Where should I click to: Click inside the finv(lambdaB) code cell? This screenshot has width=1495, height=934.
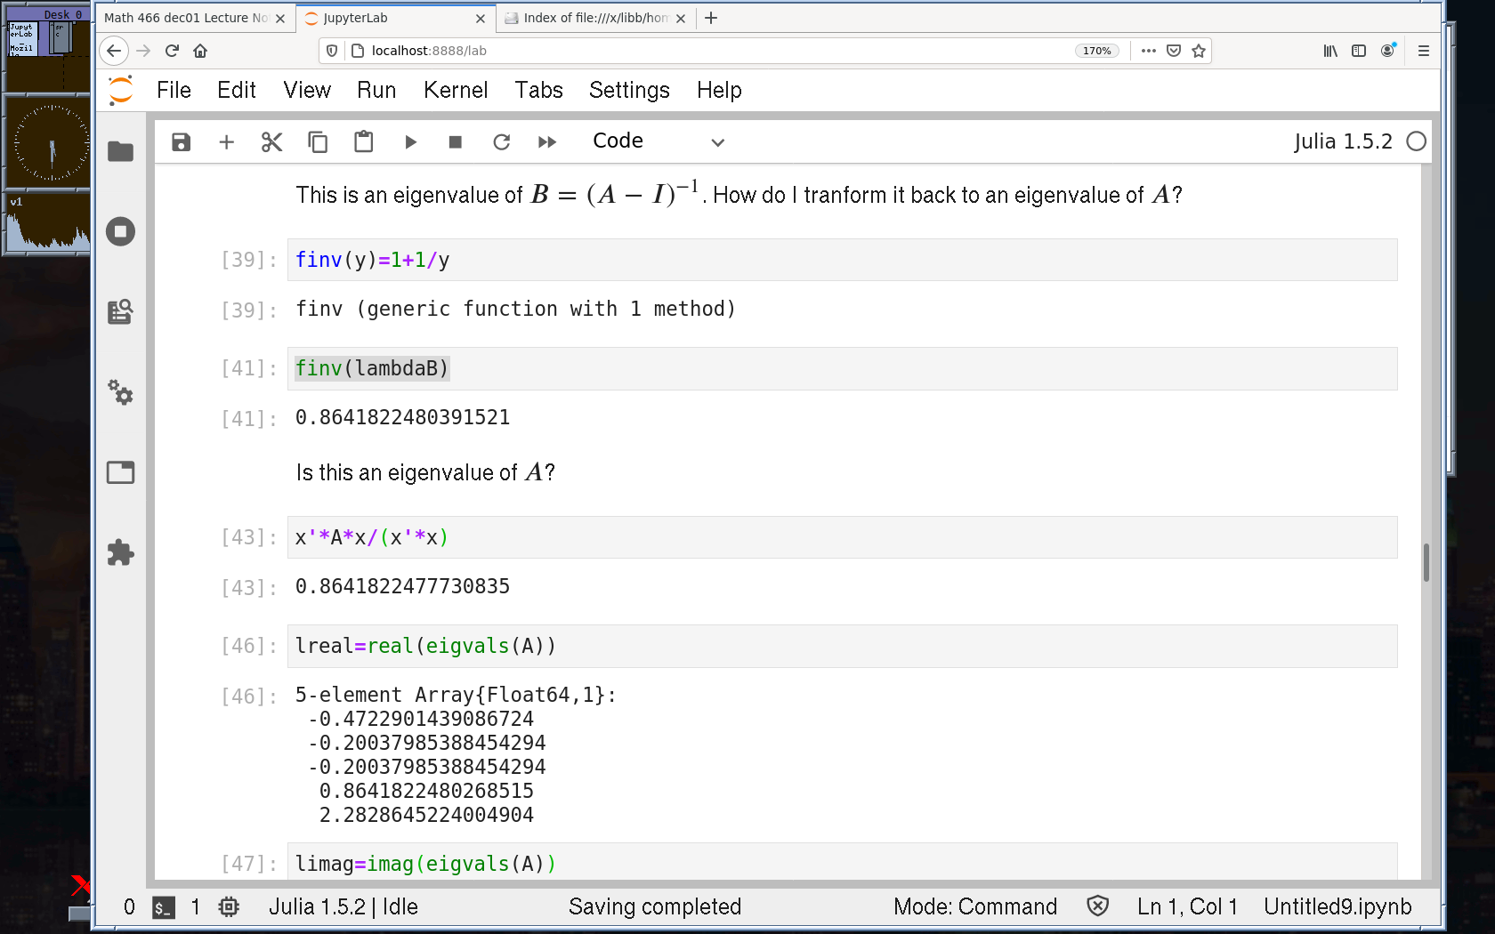[801, 368]
